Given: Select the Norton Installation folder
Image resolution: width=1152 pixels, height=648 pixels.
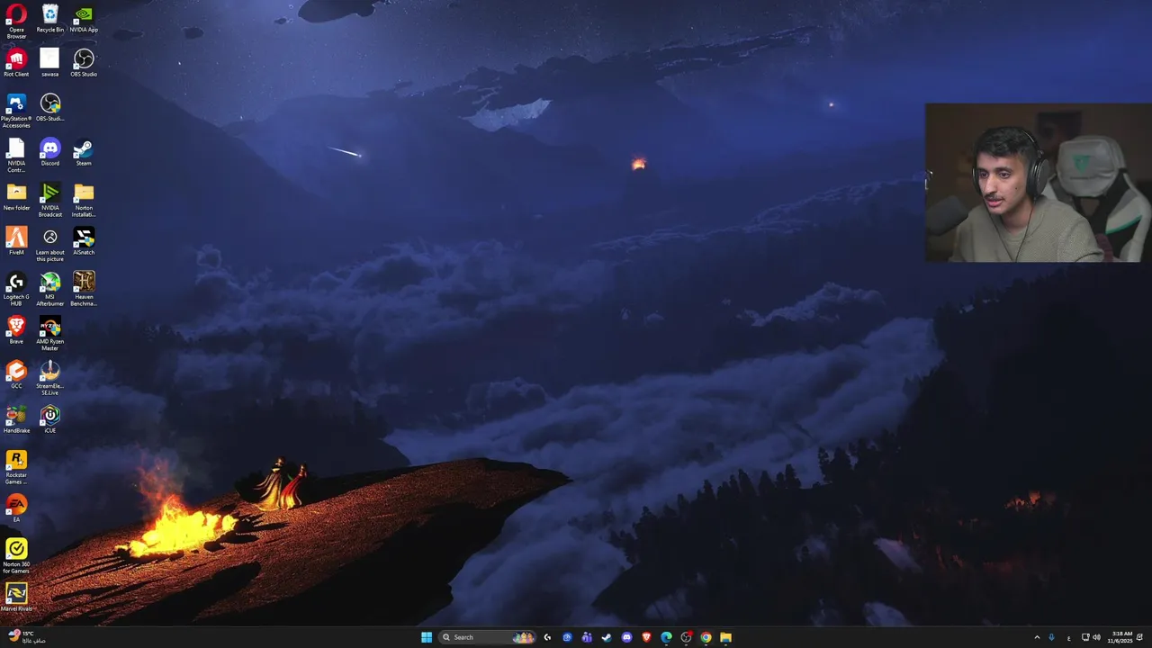Looking at the screenshot, I should click(84, 201).
